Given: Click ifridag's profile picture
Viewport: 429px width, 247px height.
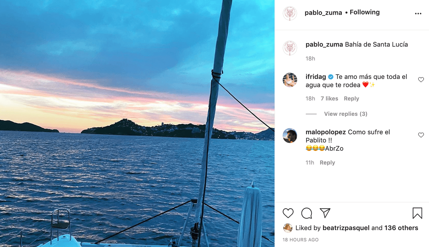Looking at the screenshot, I should (x=290, y=80).
